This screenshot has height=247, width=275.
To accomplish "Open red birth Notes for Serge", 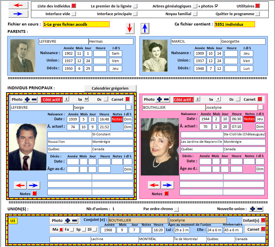I will coord(117,119).
